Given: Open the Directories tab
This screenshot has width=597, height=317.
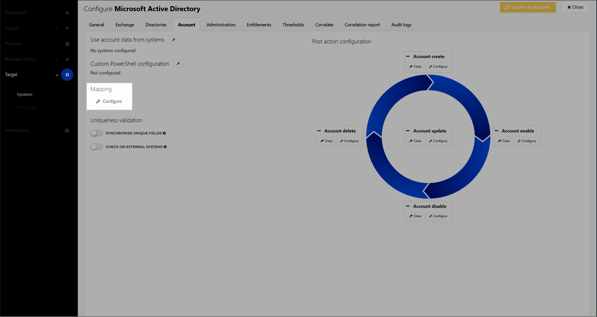Looking at the screenshot, I should 156,25.
